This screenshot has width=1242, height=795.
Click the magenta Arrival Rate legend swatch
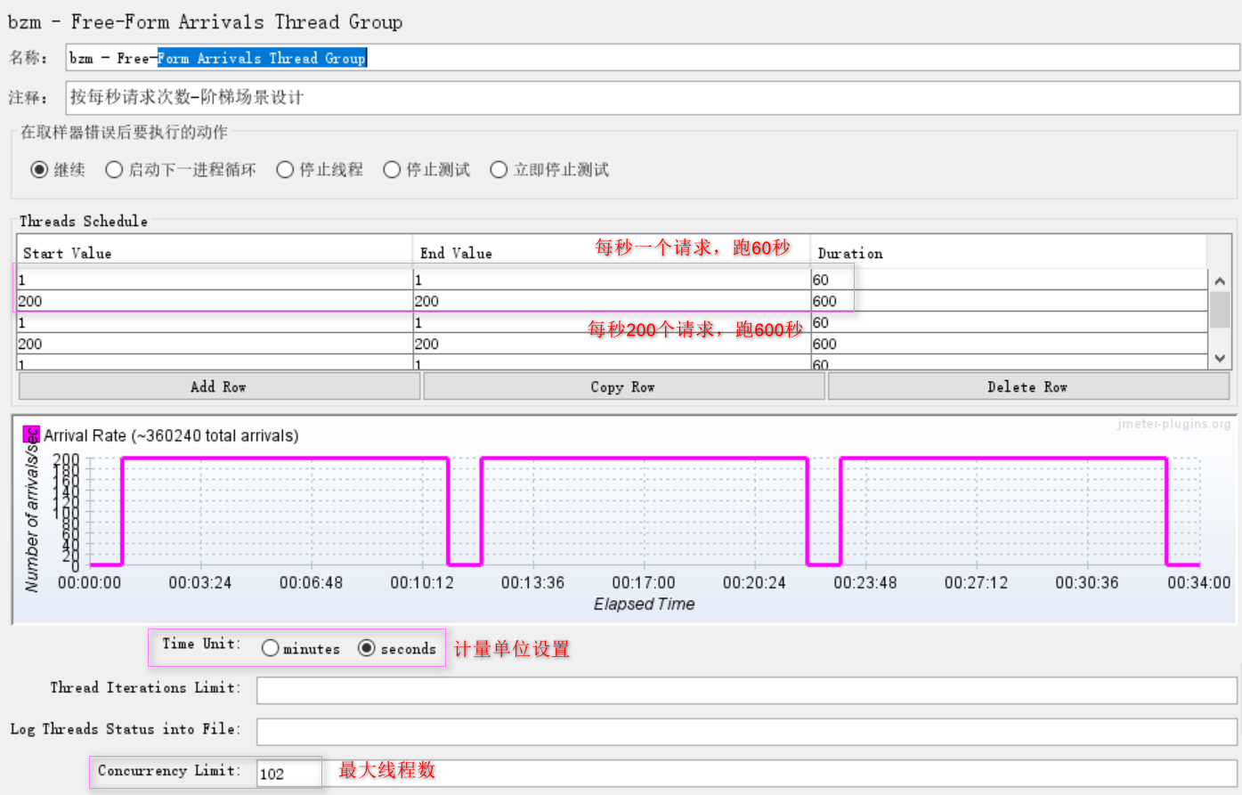pos(31,434)
